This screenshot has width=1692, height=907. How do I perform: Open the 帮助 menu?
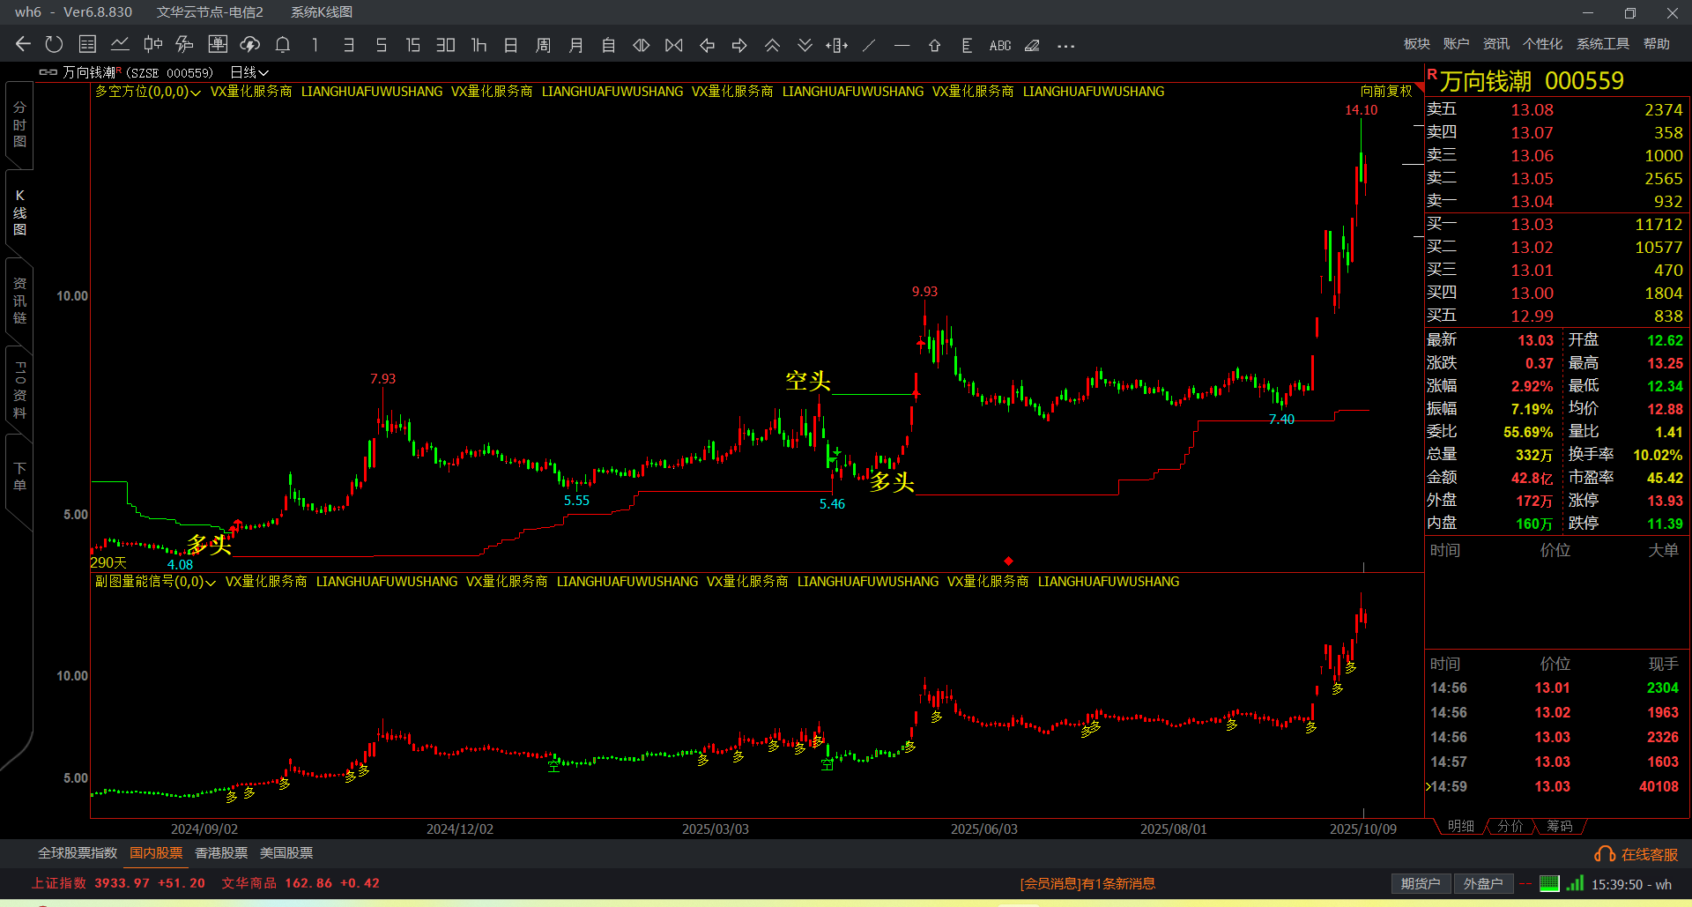(1657, 44)
